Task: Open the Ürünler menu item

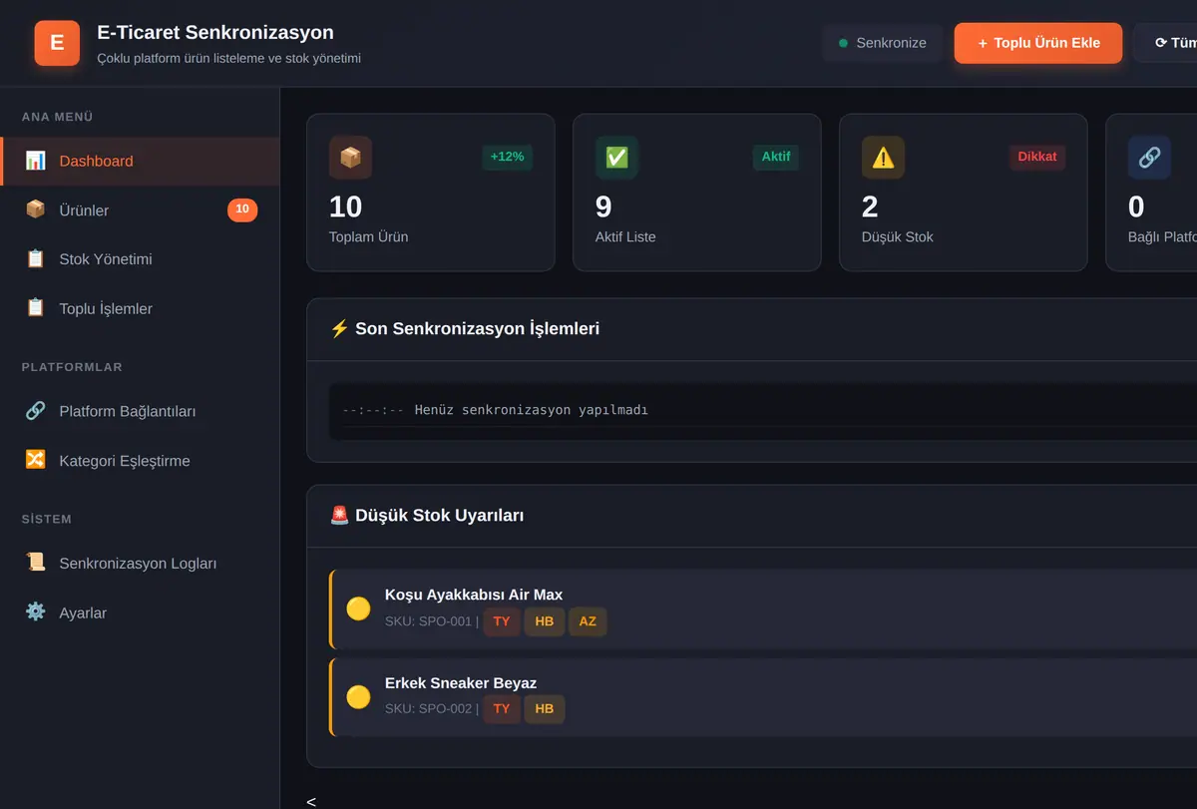Action: click(140, 209)
